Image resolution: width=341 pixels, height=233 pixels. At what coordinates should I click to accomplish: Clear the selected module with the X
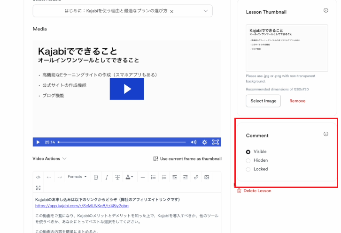tap(172, 12)
